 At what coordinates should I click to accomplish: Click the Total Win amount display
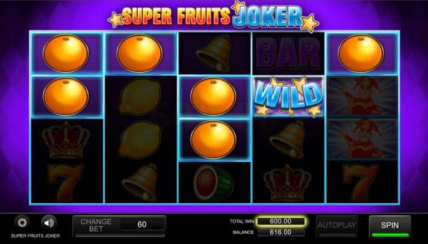[x=281, y=221]
